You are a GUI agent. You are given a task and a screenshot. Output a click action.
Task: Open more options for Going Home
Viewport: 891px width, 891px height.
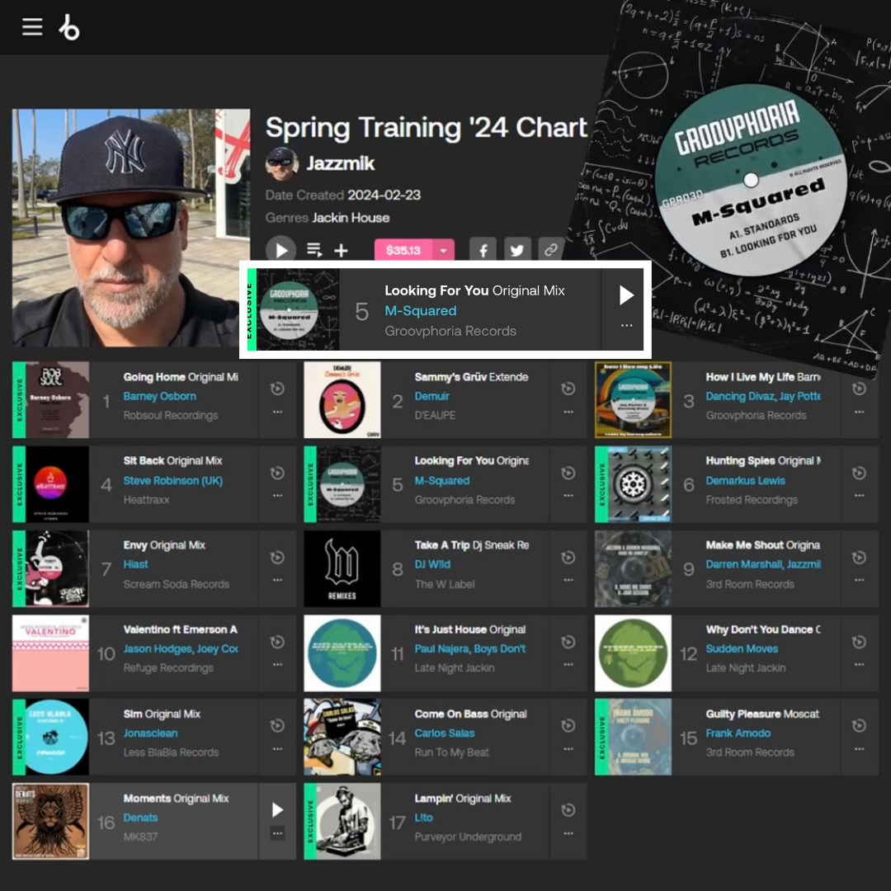[x=277, y=412]
